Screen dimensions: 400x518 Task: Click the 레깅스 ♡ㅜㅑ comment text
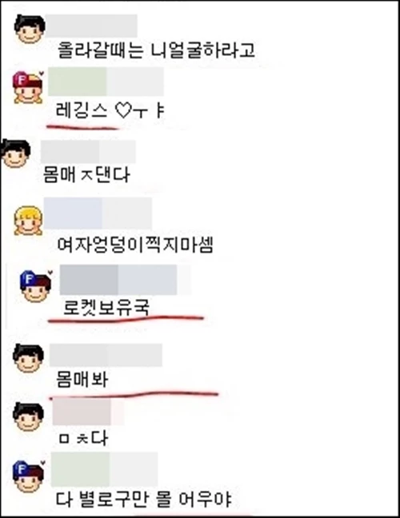click(x=110, y=110)
